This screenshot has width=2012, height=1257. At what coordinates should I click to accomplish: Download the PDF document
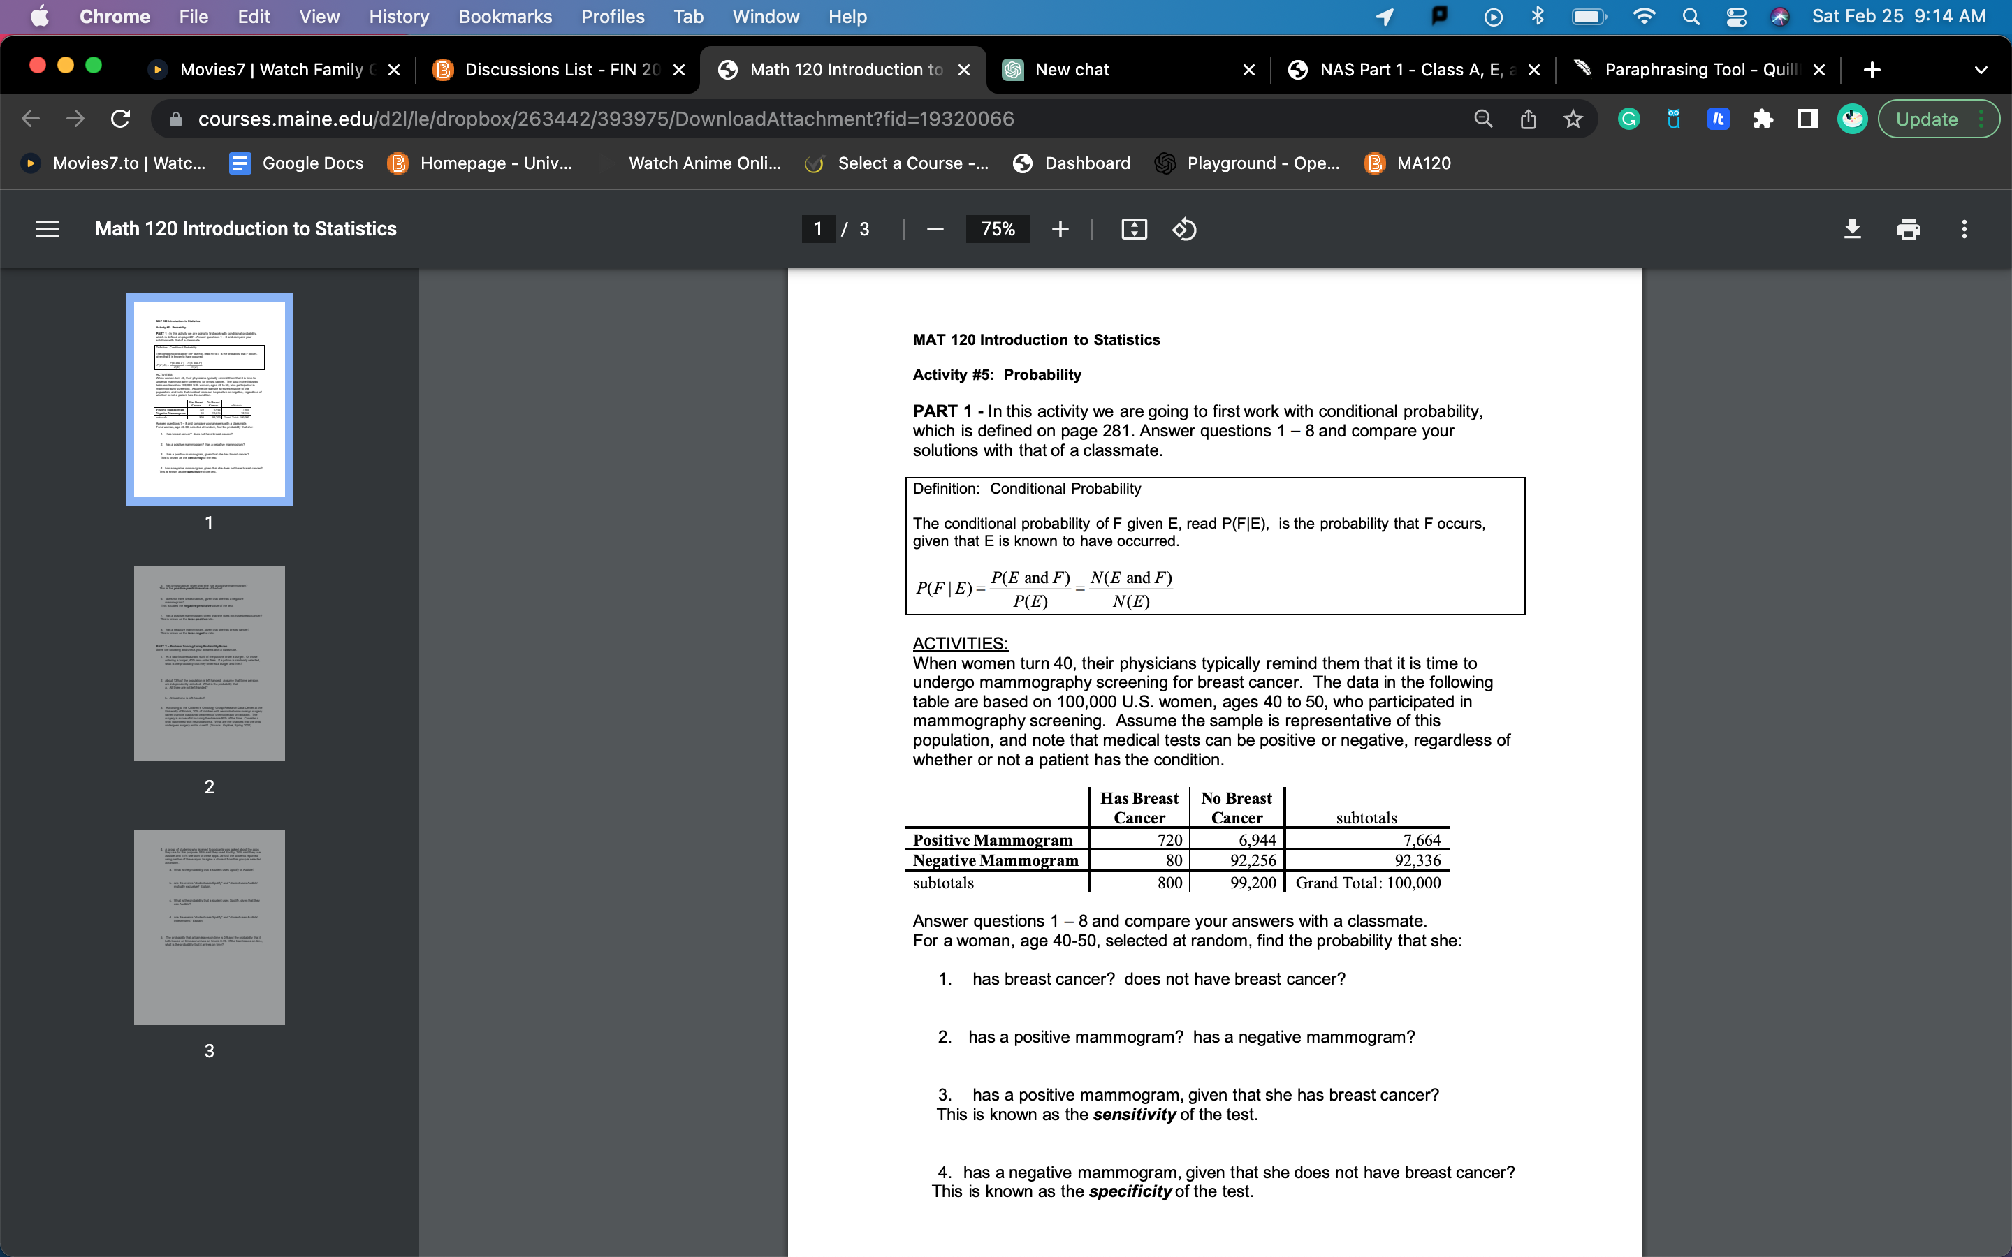(x=1853, y=228)
